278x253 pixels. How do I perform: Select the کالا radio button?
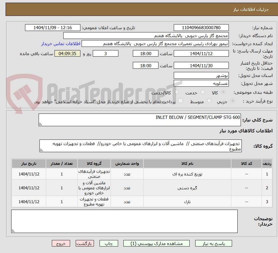(224, 92)
